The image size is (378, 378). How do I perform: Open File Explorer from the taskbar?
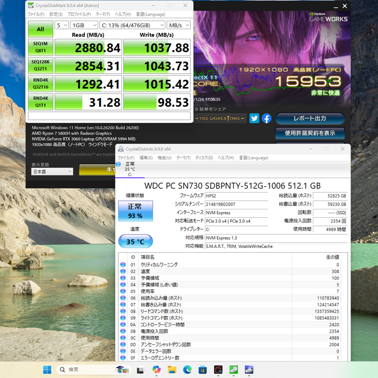point(172,369)
